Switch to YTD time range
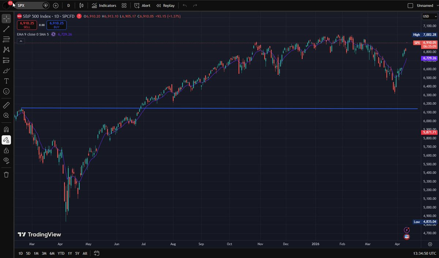This screenshot has height=258, width=439. click(x=61, y=253)
